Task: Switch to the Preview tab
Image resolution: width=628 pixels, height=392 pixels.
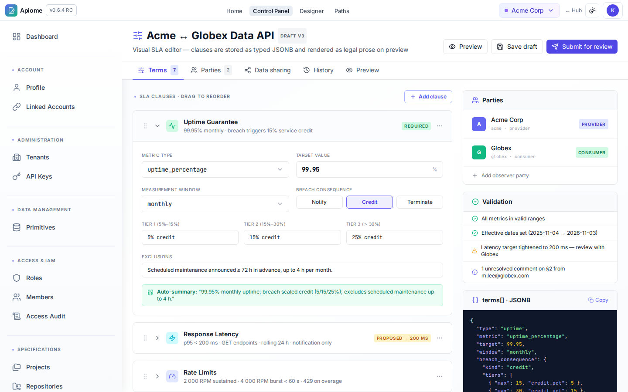Action: (x=362, y=70)
